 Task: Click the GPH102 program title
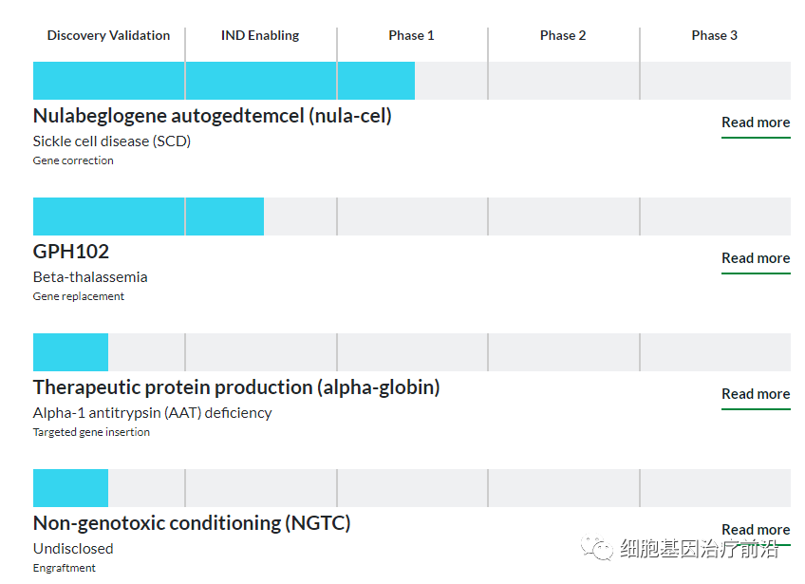(x=71, y=252)
